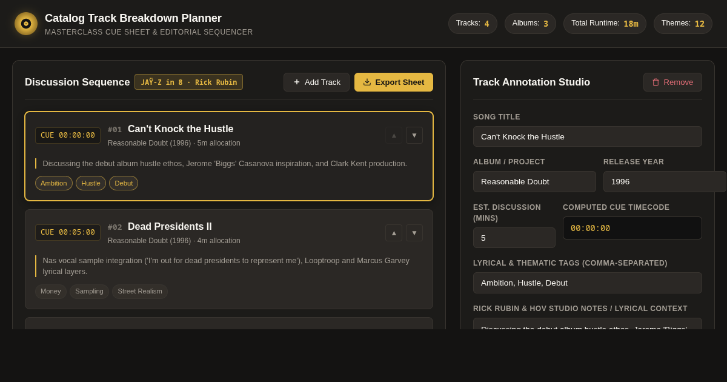This screenshot has width=727, height=382.
Task: Click the Total Runtime: 18m pill
Action: click(x=605, y=24)
